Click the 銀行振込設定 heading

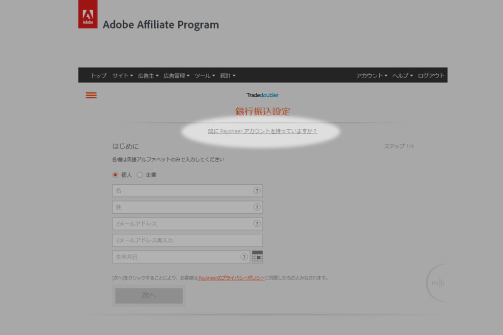263,112
